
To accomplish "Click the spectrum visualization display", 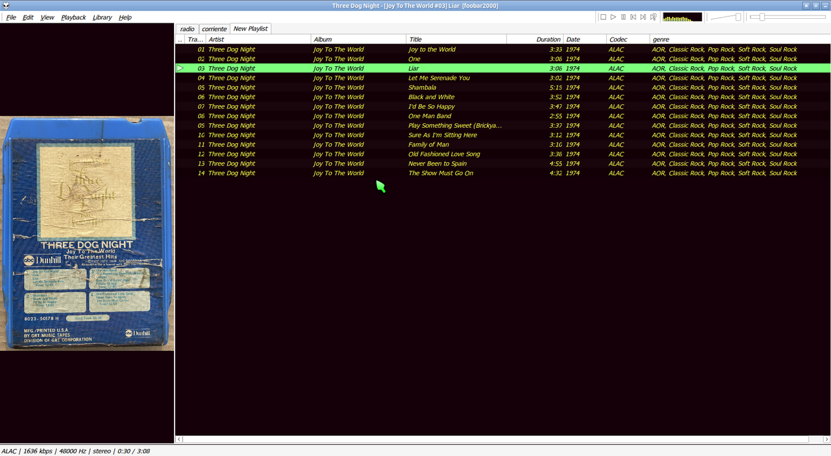I will (682, 17).
